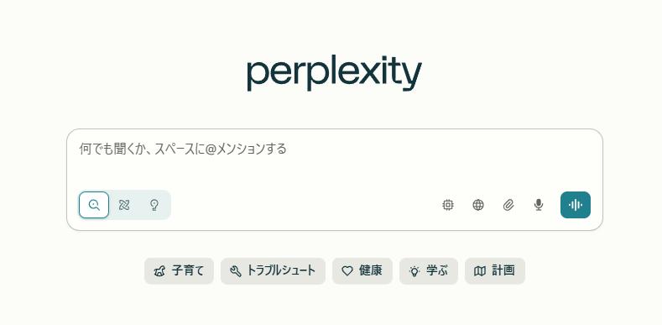Open the AI model chip selector
The height and width of the screenshot is (325, 662).
[x=448, y=205]
